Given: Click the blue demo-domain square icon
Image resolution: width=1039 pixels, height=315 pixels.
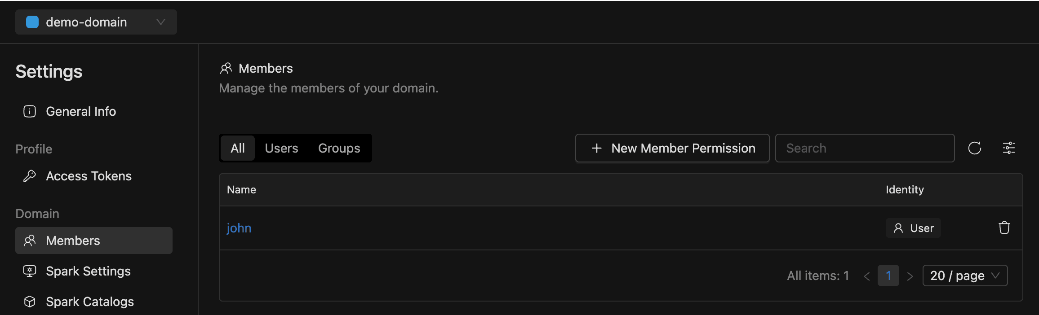Looking at the screenshot, I should click(32, 22).
